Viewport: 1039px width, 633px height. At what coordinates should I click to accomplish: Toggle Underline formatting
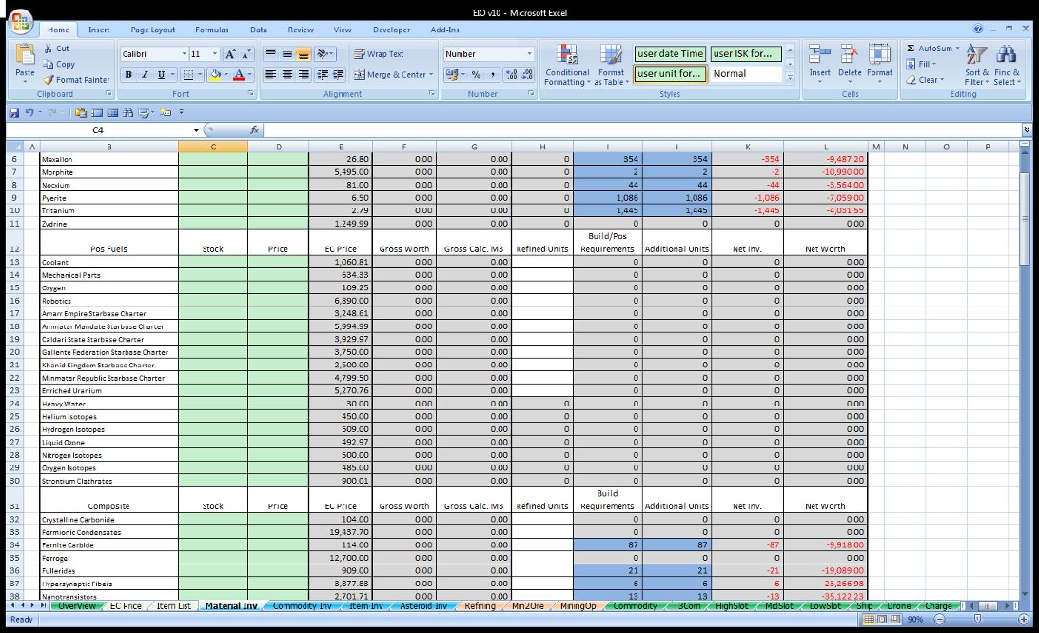click(161, 75)
